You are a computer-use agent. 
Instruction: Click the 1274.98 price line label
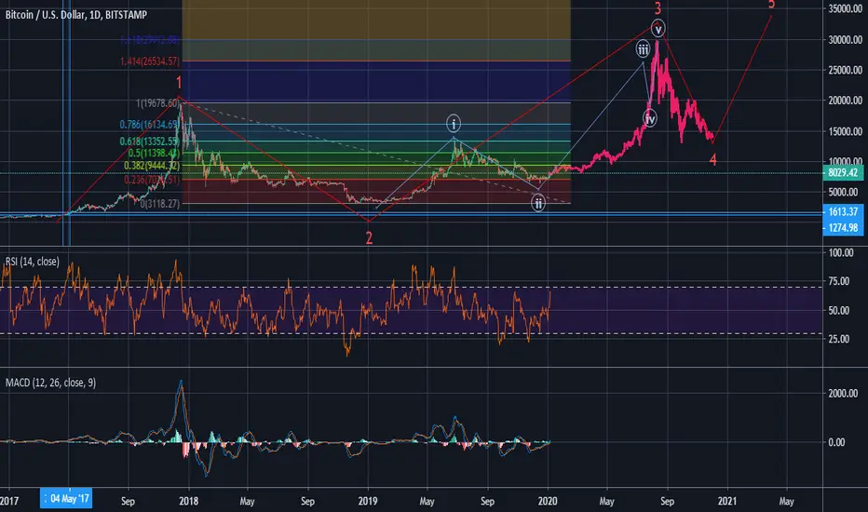(x=843, y=227)
